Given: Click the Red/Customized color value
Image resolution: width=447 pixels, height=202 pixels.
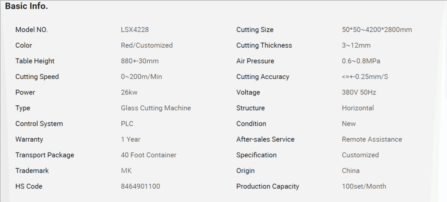Looking at the screenshot, I should click(147, 45).
